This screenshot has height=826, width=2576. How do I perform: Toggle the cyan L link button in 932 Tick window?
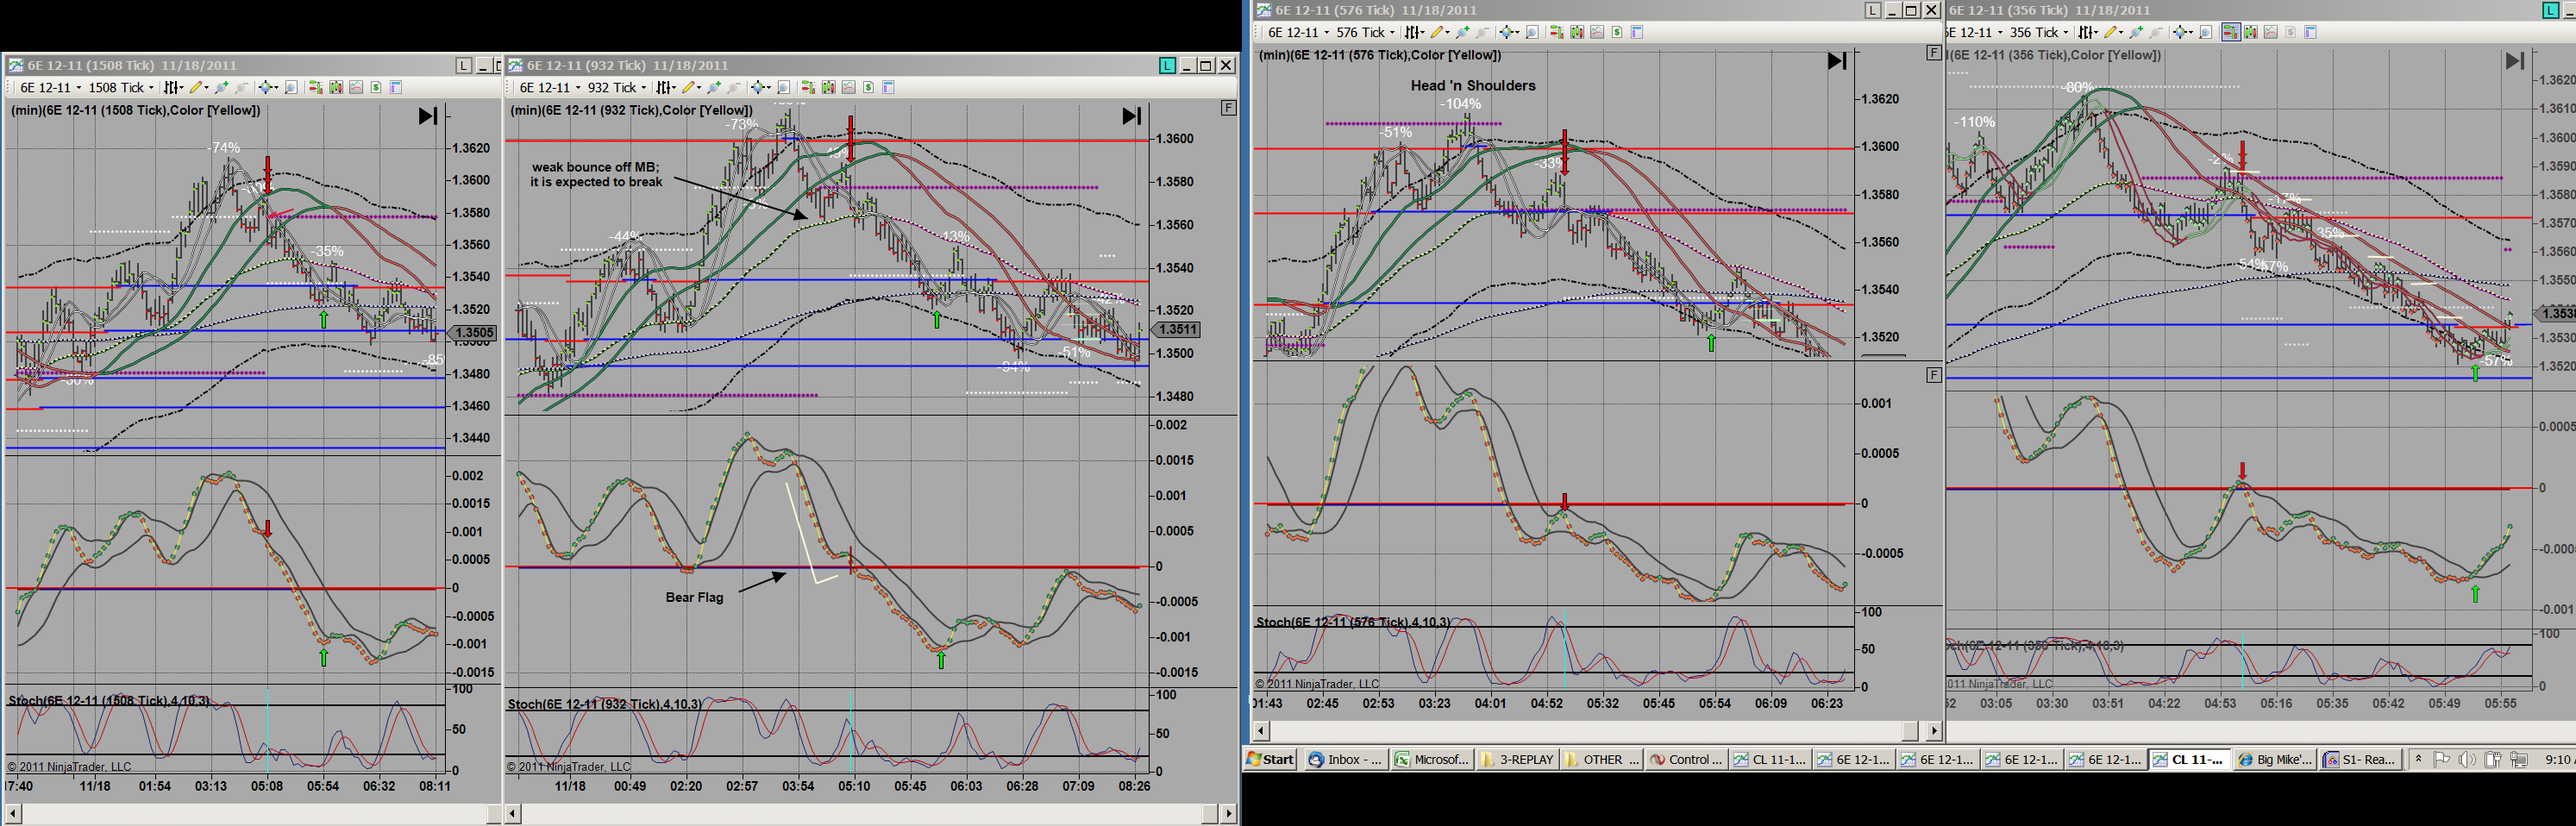point(1167,66)
